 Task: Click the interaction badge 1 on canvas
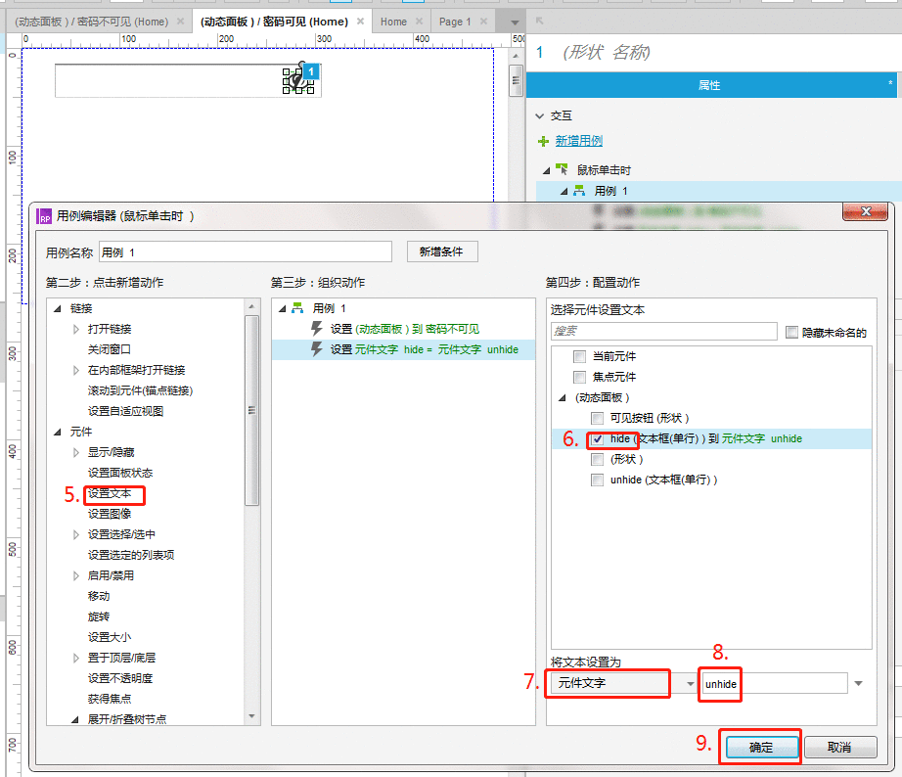(311, 71)
